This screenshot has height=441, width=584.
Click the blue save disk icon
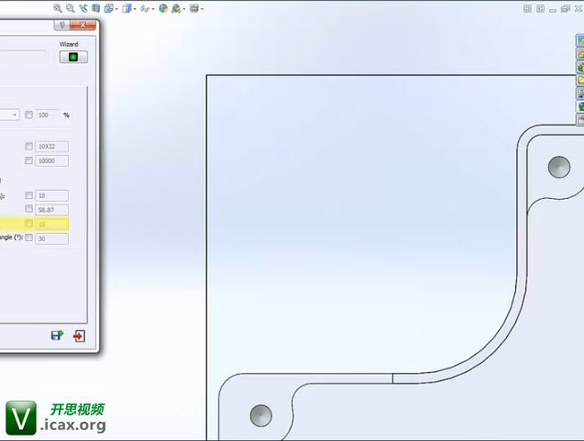pos(57,336)
